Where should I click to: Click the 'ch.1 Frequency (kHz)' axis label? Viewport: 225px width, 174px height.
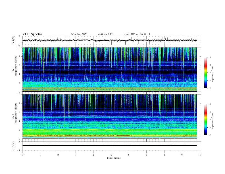[x=15, y=66]
